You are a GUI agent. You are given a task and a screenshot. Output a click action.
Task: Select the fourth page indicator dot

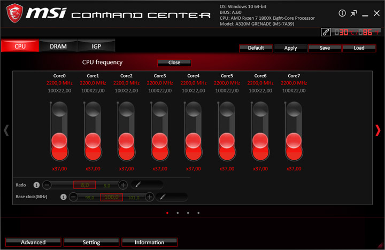tap(198, 213)
